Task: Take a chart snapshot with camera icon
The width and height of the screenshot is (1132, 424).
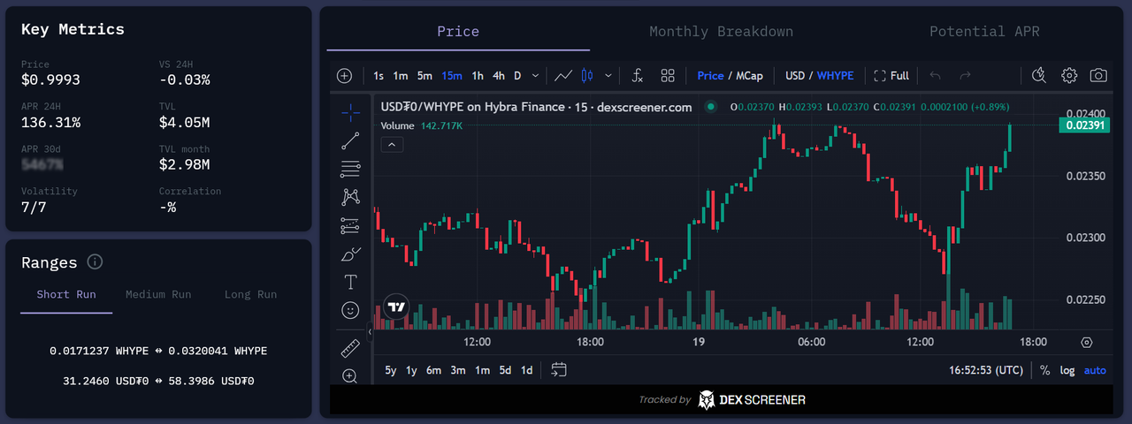Action: (1098, 76)
